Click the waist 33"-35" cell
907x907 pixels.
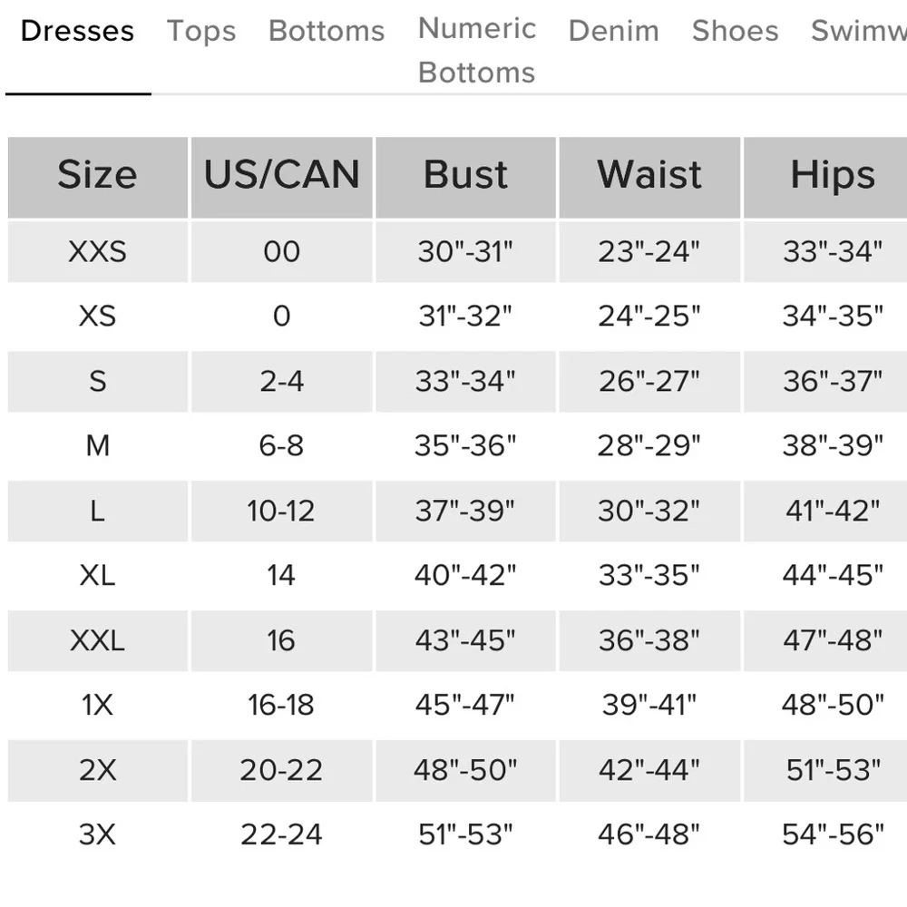tap(649, 575)
